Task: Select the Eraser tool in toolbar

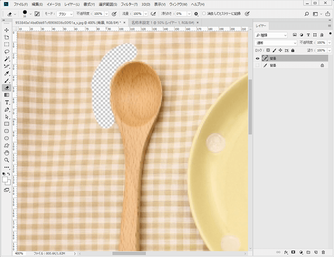Action: 7,88
